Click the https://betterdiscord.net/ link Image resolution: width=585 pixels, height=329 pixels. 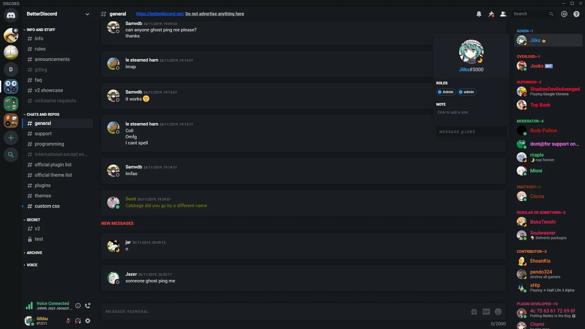coord(160,14)
